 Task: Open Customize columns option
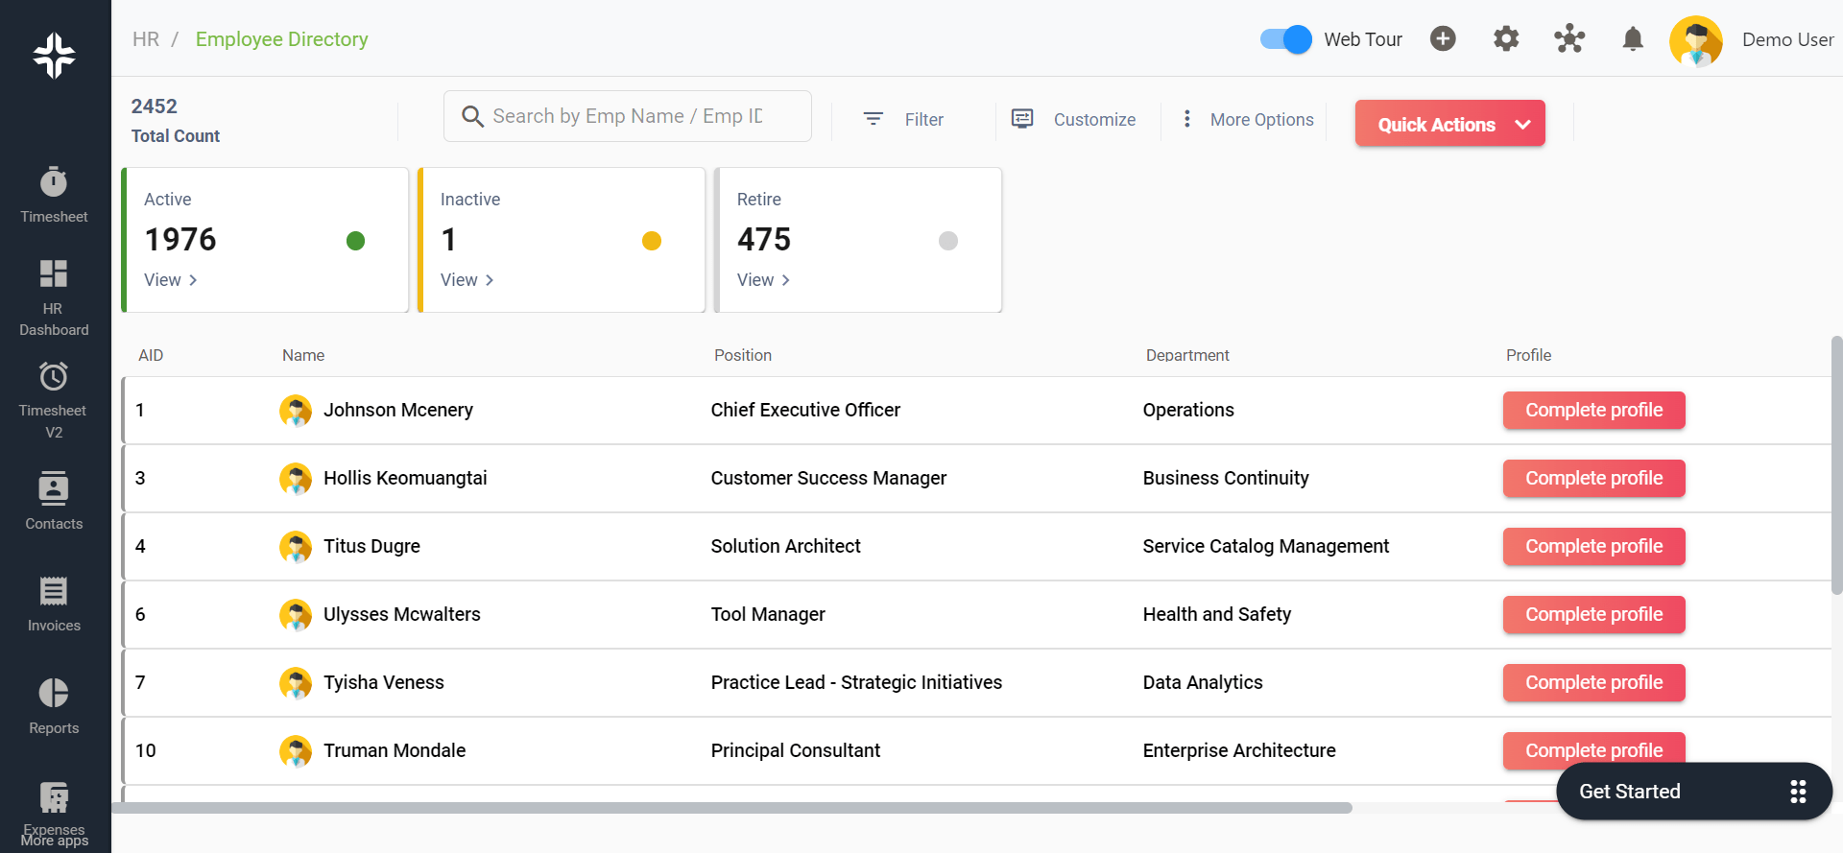(x=1075, y=119)
